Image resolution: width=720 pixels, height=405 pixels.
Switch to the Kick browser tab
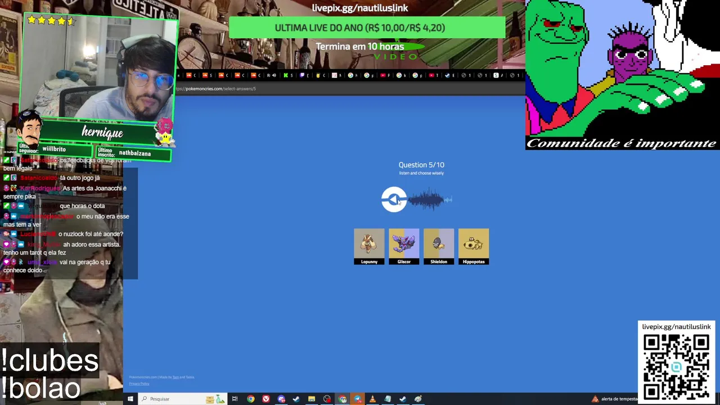tap(288, 75)
